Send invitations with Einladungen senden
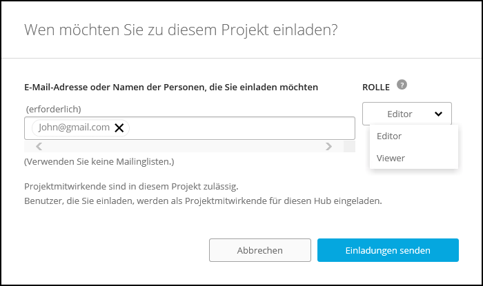The width and height of the screenshot is (483, 286). 388,250
